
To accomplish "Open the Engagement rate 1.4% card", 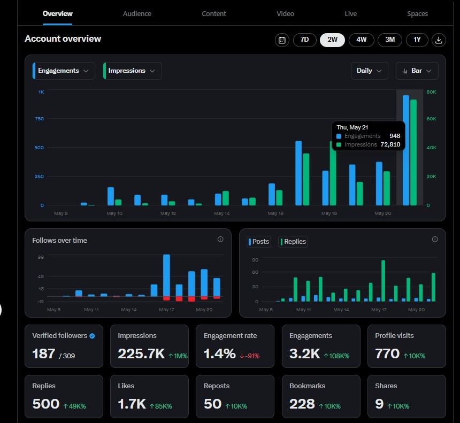I will coord(235,346).
